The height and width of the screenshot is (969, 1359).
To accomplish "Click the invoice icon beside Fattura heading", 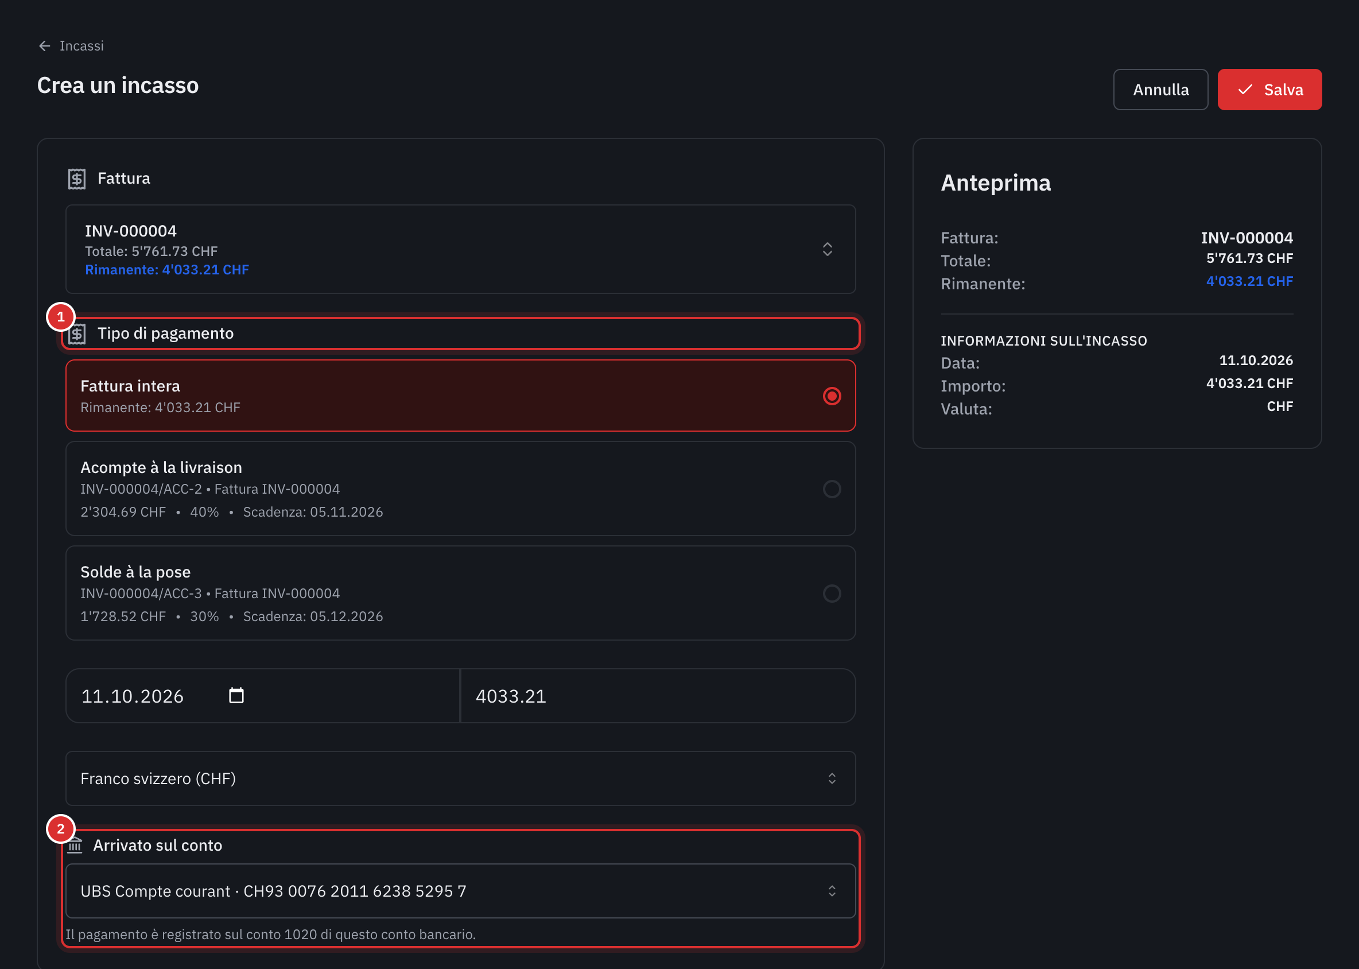I will pyautogui.click(x=77, y=179).
